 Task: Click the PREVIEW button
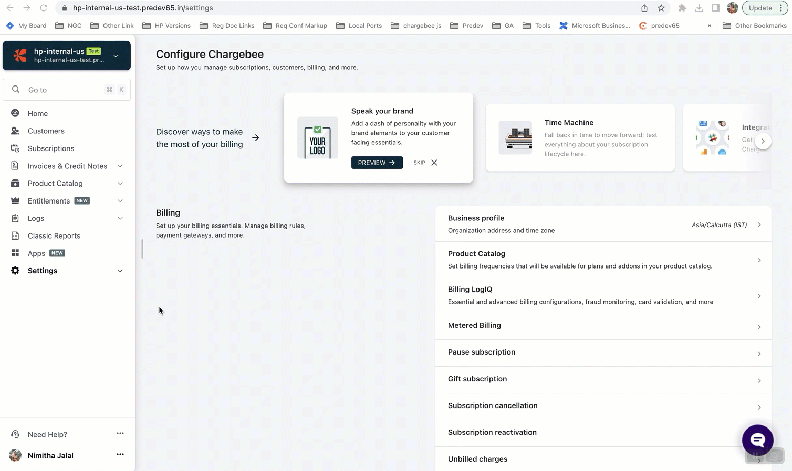(377, 163)
